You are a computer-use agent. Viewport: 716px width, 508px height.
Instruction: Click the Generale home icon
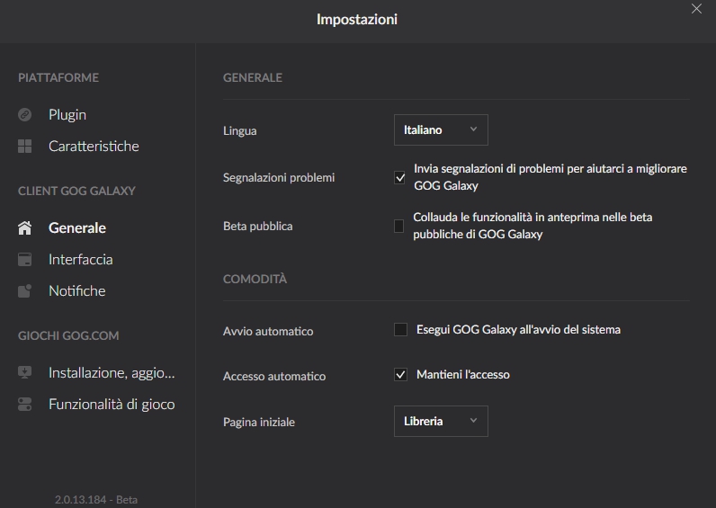click(24, 227)
